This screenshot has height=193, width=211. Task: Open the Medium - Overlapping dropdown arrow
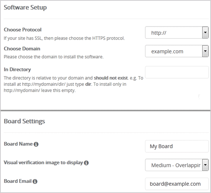coord(205,165)
